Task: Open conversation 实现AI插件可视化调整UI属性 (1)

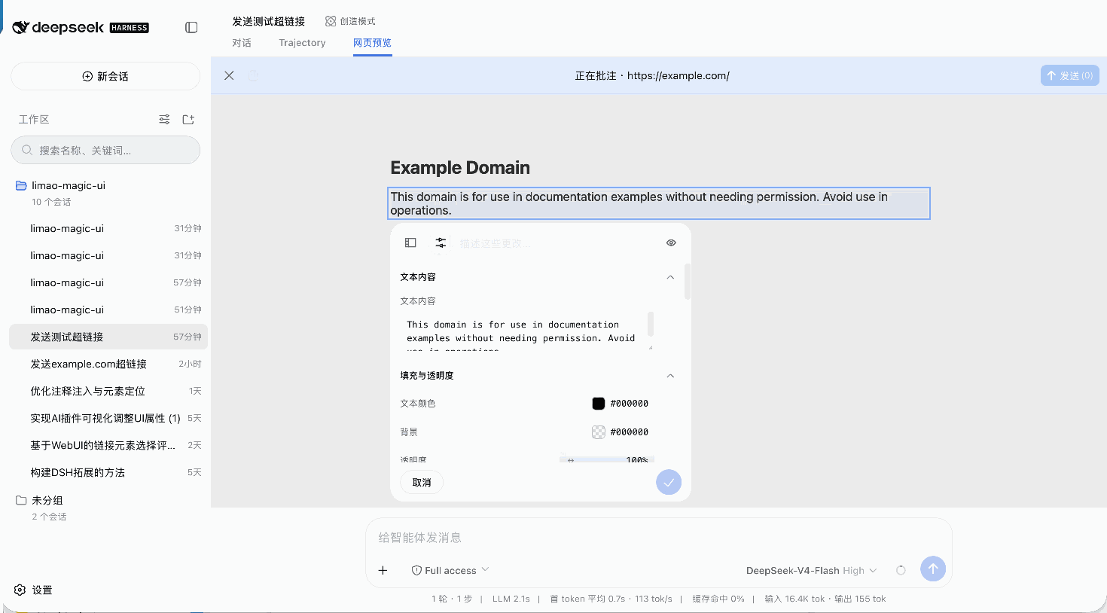Action: coord(108,418)
